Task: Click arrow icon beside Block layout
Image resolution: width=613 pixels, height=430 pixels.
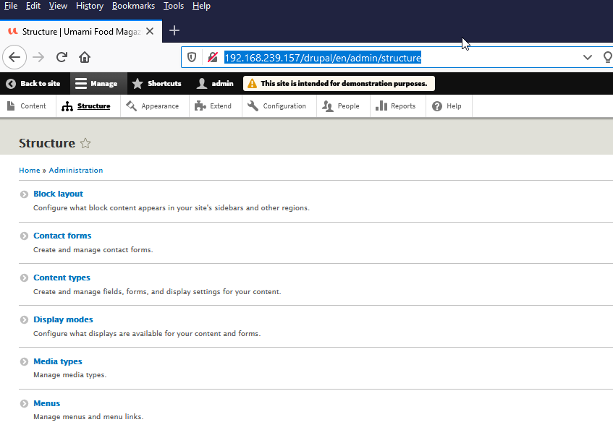Action: point(25,194)
